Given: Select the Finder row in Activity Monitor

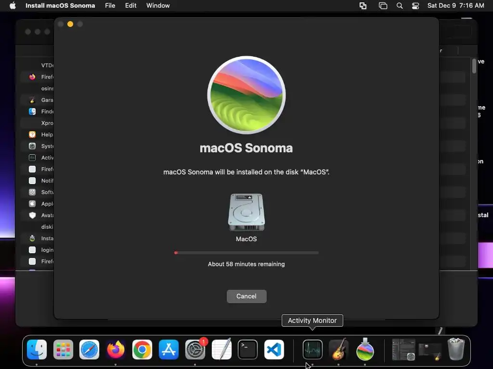Looking at the screenshot, I should point(37,111).
